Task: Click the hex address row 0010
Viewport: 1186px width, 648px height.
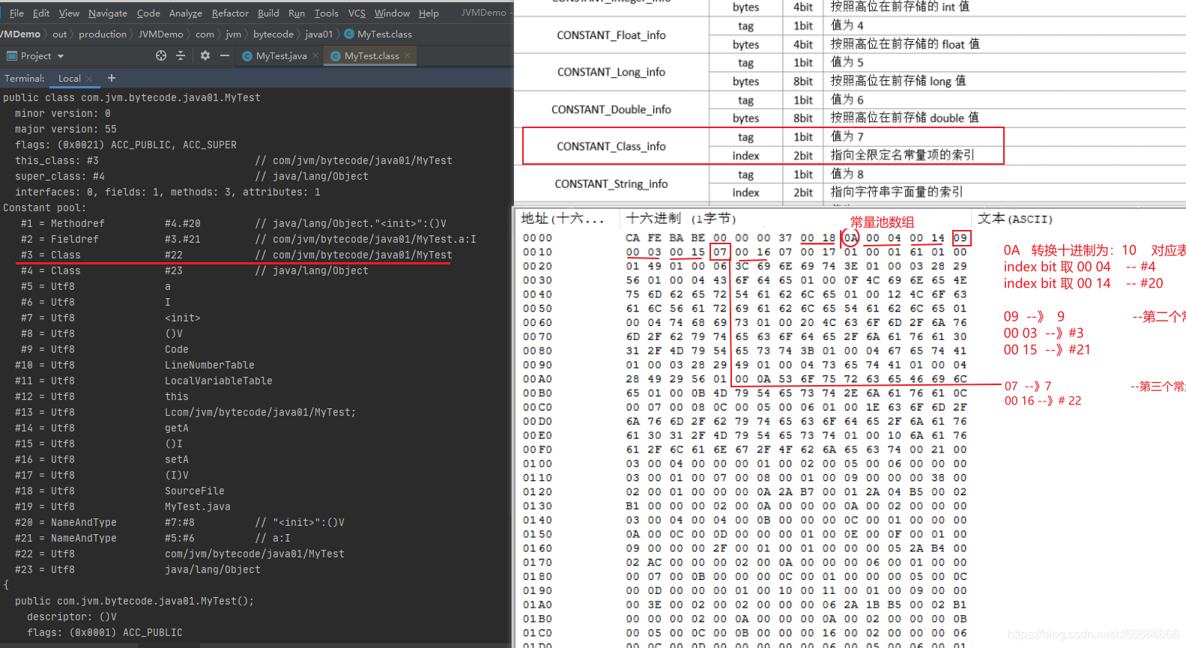Action: [x=537, y=252]
